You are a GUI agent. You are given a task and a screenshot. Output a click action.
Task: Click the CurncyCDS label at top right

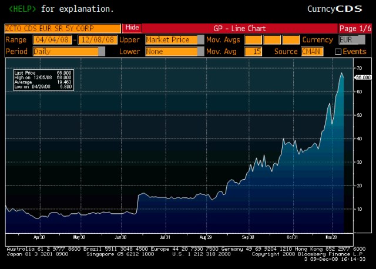click(335, 9)
